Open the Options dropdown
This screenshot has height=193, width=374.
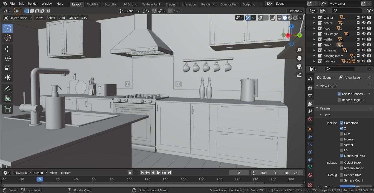[295, 11]
